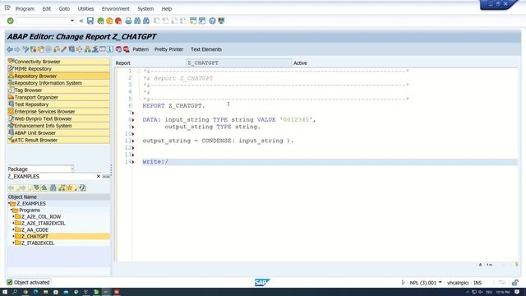Image resolution: width=526 pixels, height=296 pixels.
Task: Click the Customize Local Layout icon
Action: 221,21
